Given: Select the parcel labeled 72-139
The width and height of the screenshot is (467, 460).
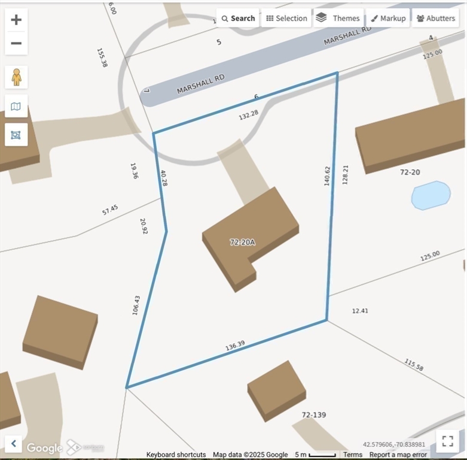Looking at the screenshot, I should (314, 414).
